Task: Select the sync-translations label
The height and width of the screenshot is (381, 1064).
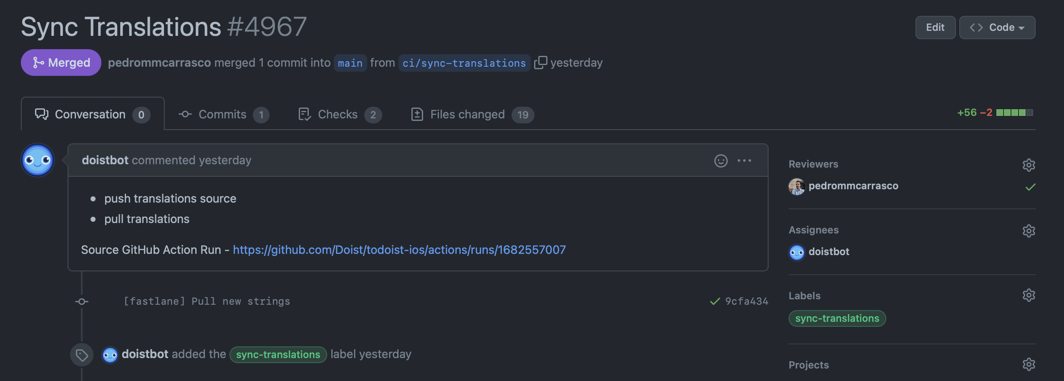Action: [x=837, y=318]
